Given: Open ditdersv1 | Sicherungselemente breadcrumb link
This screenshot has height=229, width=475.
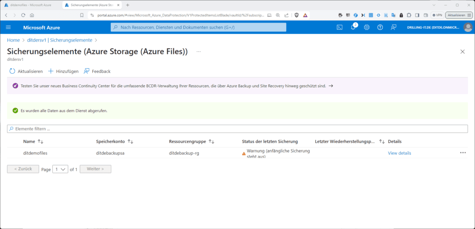Looking at the screenshot, I should (x=60, y=40).
